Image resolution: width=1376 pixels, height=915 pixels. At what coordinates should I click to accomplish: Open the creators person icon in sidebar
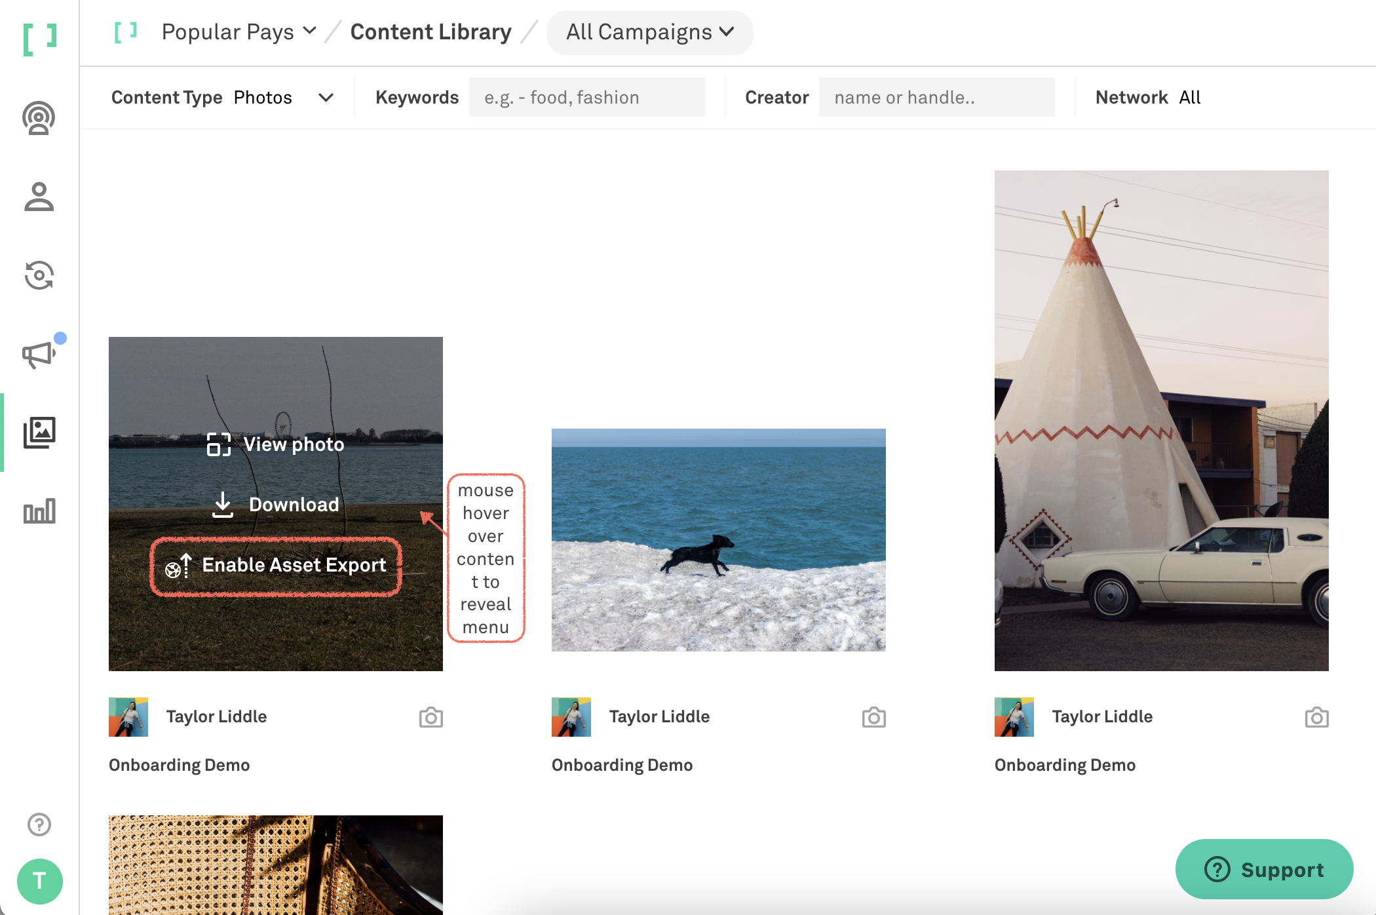[x=39, y=197]
